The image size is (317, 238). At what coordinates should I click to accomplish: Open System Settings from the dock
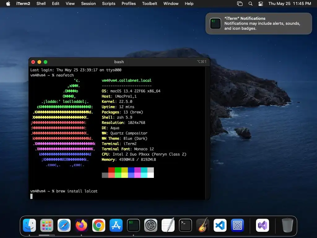pyautogui.click(x=151, y=225)
